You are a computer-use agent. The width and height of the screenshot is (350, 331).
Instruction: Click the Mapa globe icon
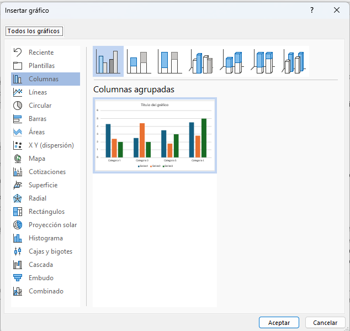tap(18, 159)
